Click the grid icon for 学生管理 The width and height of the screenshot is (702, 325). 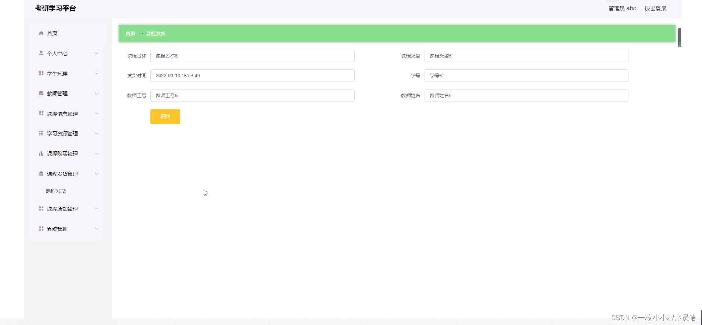41,73
